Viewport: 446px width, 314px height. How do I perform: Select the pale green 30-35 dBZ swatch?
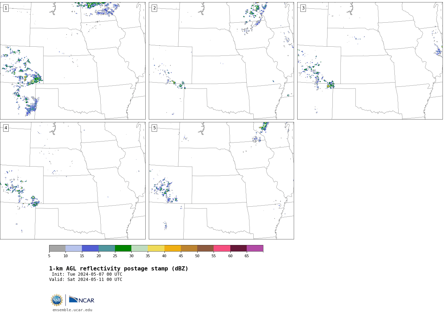click(x=139, y=248)
